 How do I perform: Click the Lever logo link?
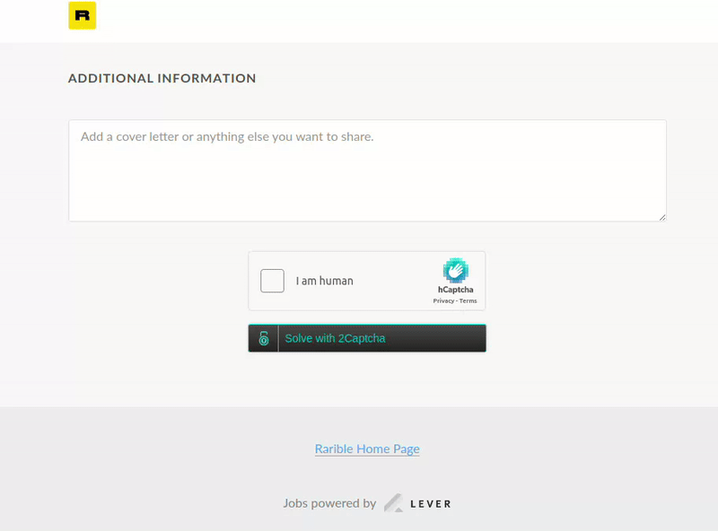(x=417, y=503)
